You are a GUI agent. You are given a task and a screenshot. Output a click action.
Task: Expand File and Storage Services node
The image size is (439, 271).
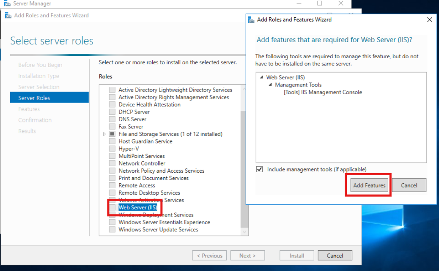coord(104,134)
